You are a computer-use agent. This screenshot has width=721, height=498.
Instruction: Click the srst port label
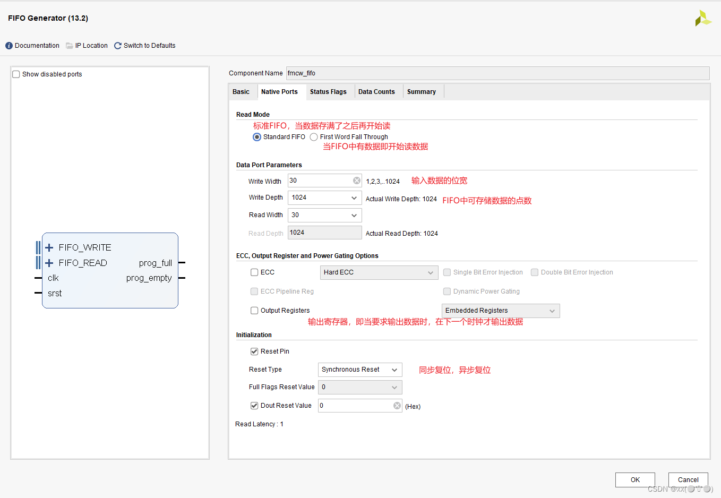(x=55, y=294)
